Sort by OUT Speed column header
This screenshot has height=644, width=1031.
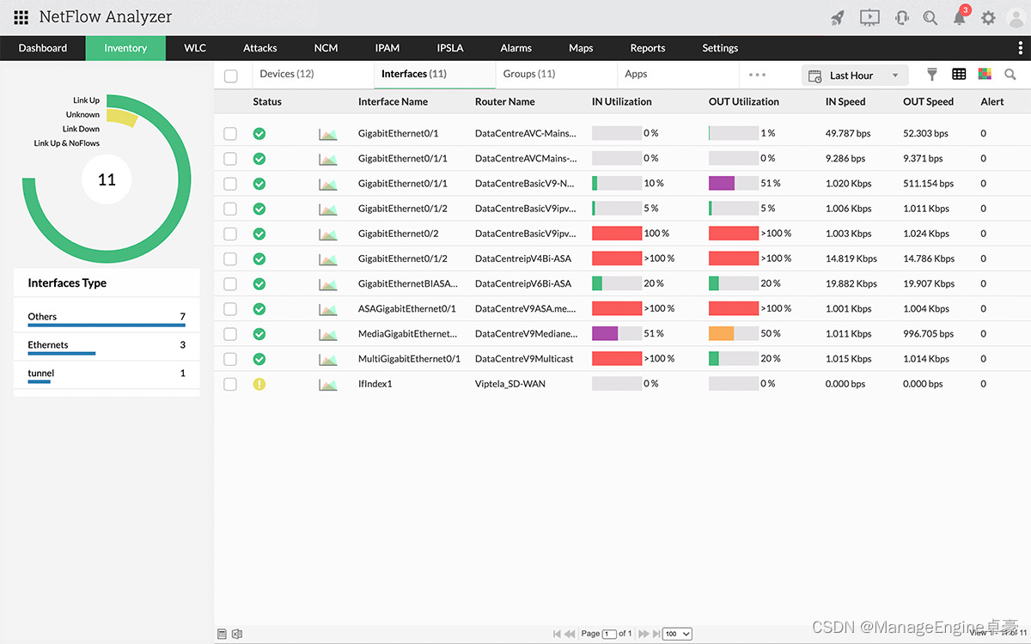928,101
